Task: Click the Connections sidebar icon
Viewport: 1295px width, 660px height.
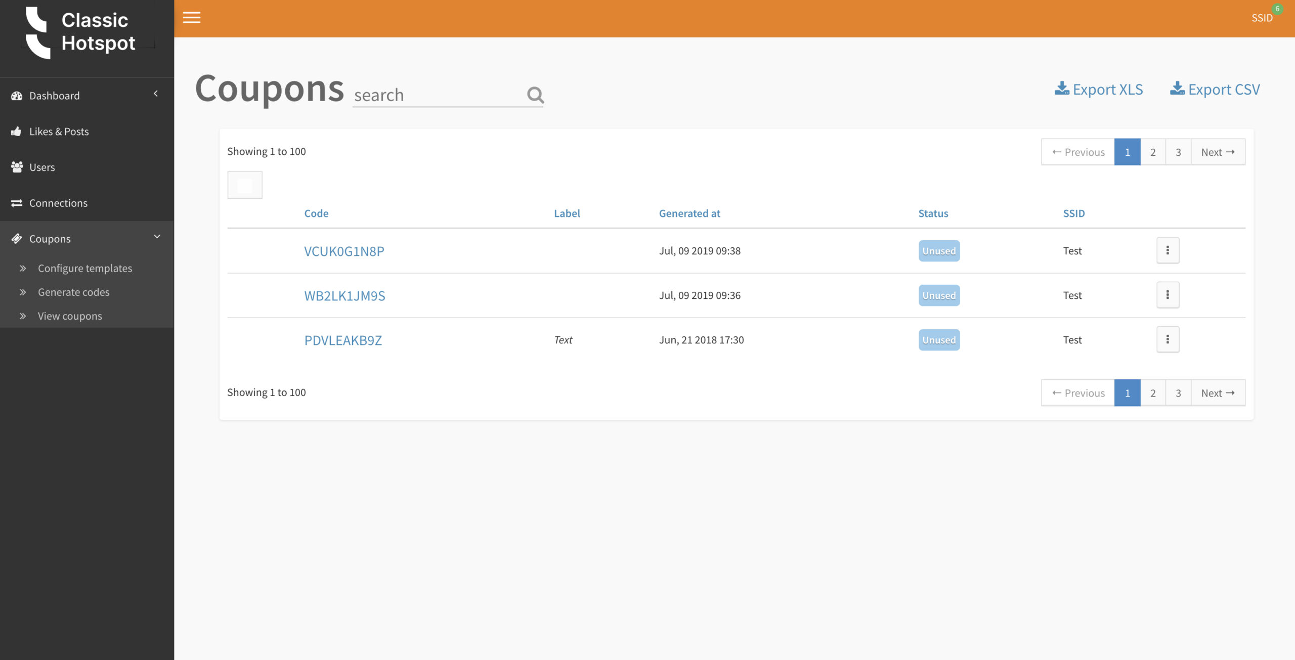Action: click(x=17, y=203)
